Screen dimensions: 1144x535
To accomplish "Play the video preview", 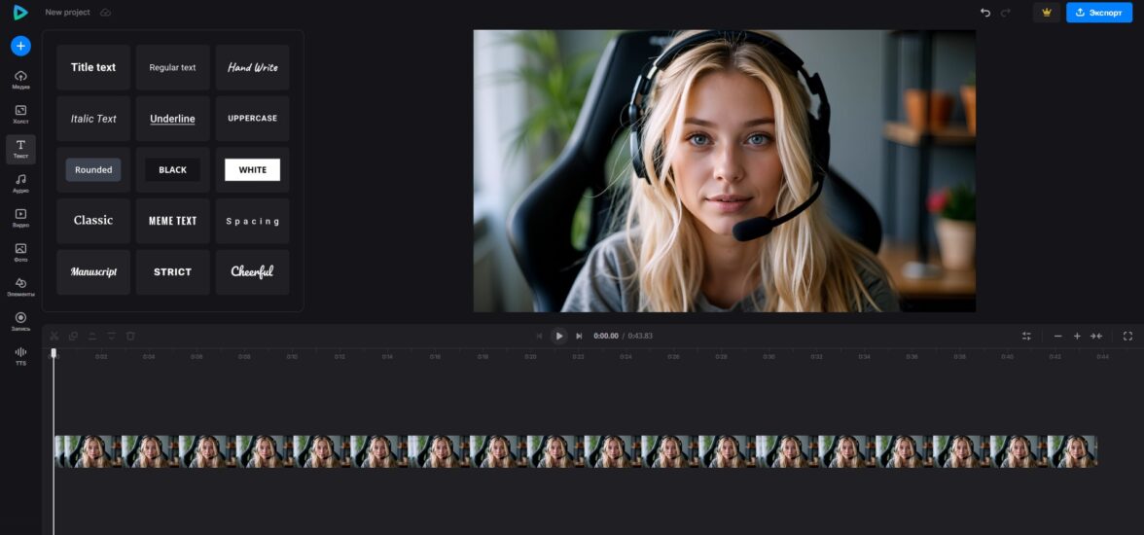I will click(x=559, y=336).
